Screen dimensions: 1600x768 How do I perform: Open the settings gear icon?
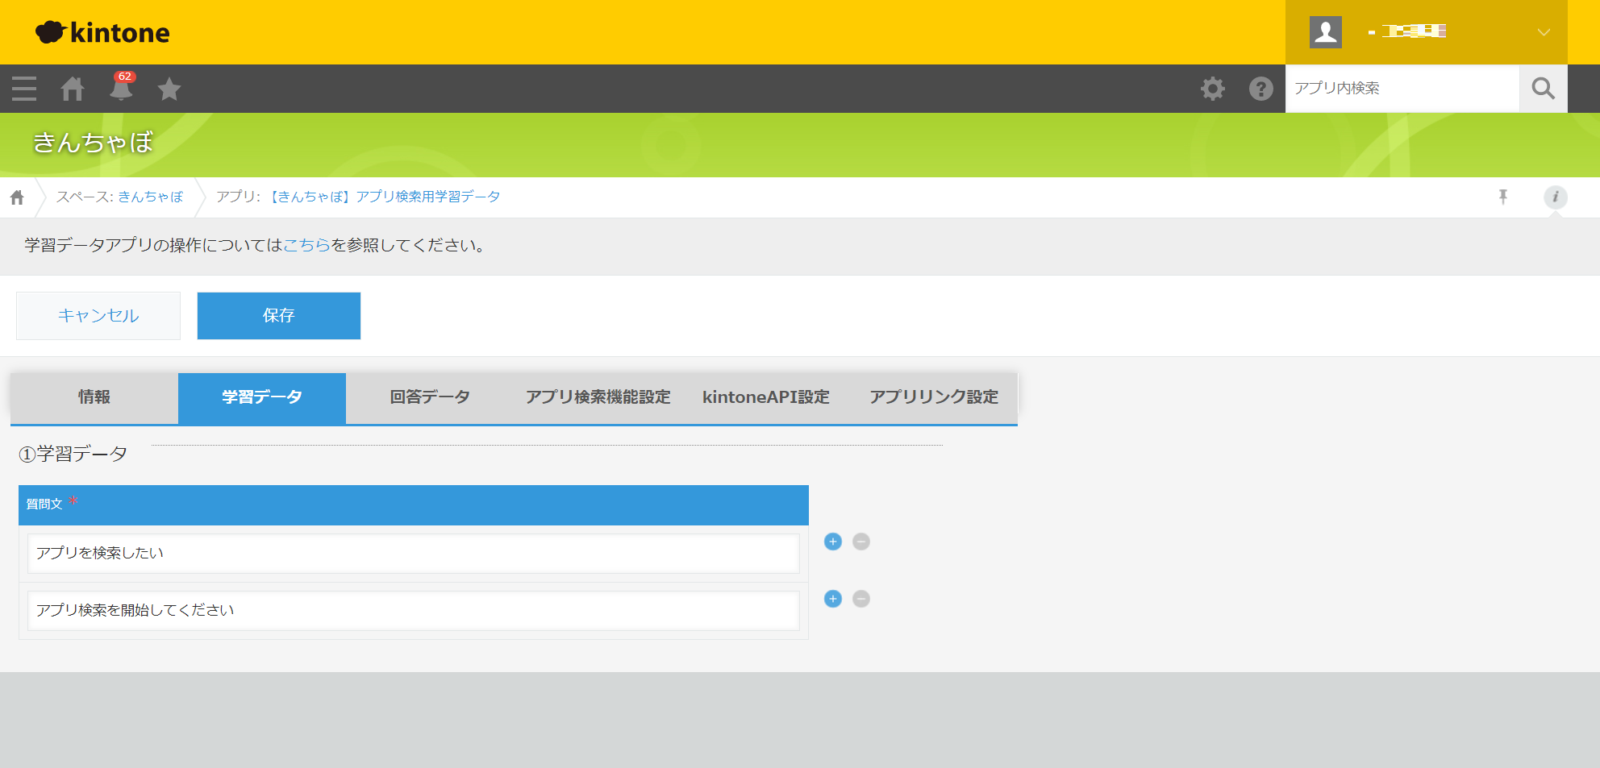click(1212, 89)
